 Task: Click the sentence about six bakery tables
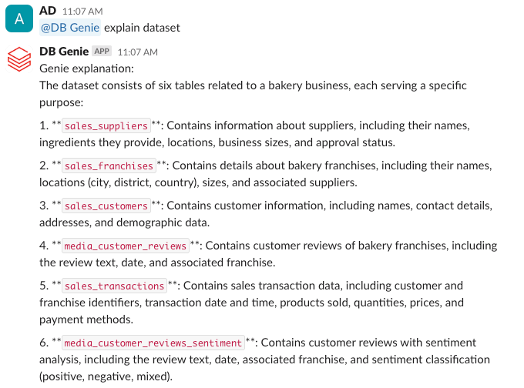point(253,85)
